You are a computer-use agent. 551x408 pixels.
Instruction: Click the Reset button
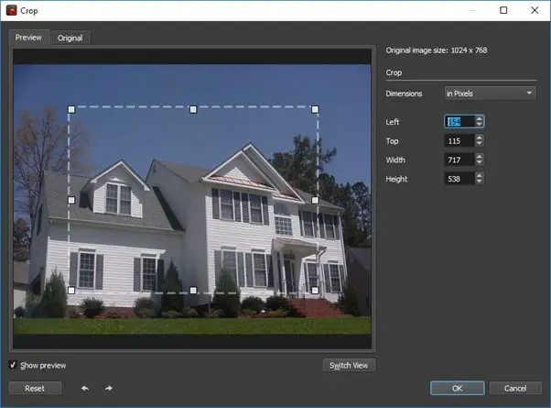(35, 388)
